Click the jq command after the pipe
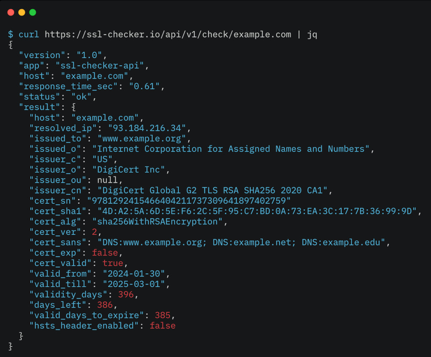The image size is (431, 357). (312, 34)
